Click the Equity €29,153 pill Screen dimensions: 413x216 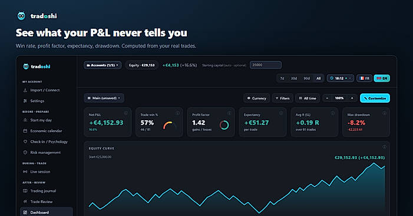142,65
